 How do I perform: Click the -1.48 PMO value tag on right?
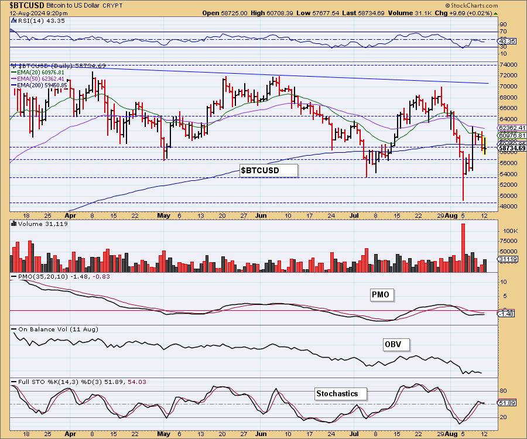coord(506,314)
